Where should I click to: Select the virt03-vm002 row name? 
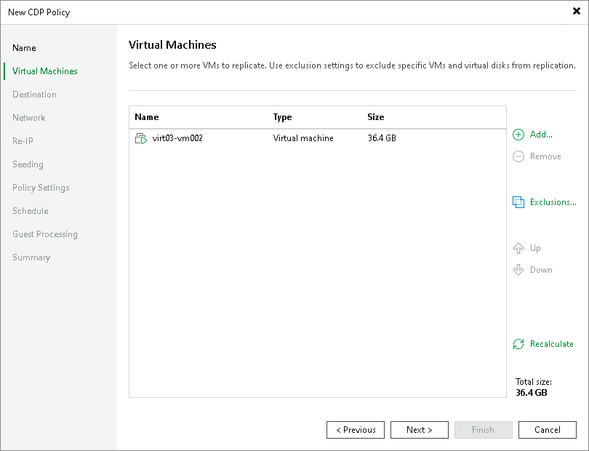[x=177, y=138]
